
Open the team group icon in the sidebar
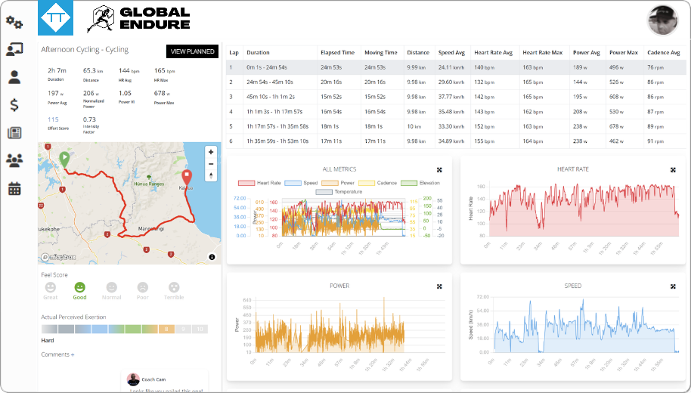[x=14, y=160]
